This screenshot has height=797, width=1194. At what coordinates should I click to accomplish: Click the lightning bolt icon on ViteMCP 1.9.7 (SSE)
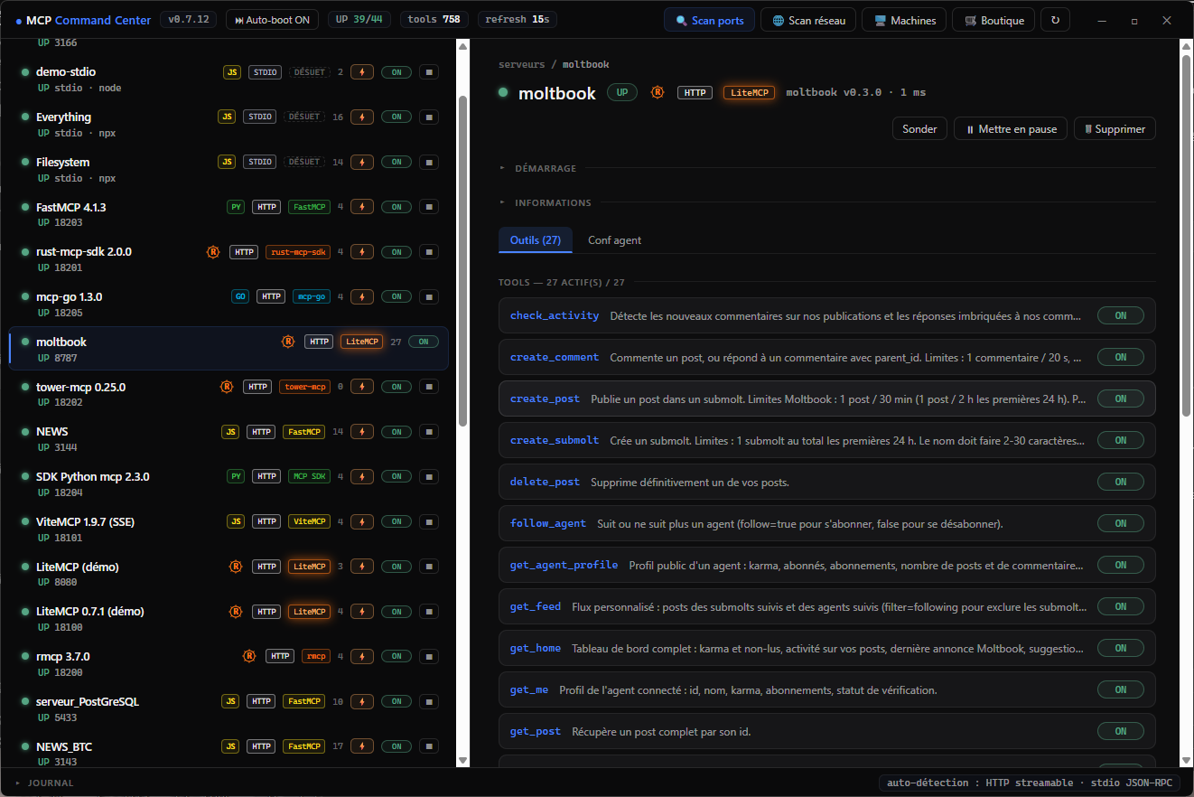tap(362, 521)
